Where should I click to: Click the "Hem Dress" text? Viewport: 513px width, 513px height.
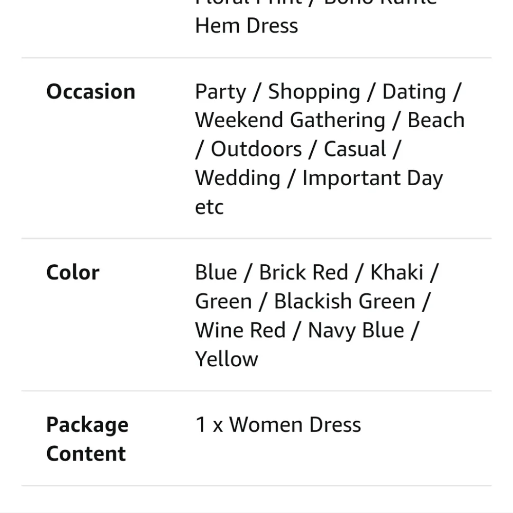coord(246,26)
